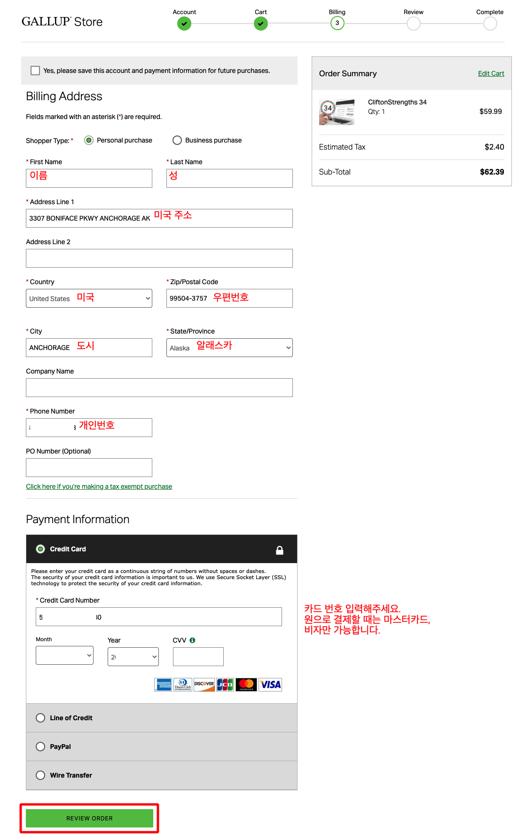Open the CliftonStrengths 34 product thumbnail
526x835 pixels.
click(x=337, y=112)
